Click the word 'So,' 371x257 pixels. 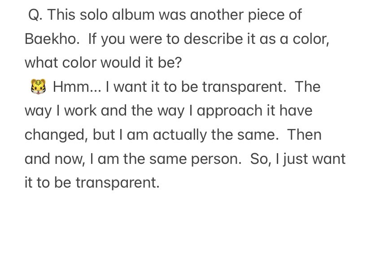click(261, 159)
